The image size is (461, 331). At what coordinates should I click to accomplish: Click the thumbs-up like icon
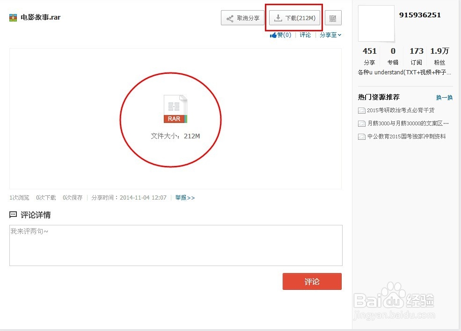273,35
